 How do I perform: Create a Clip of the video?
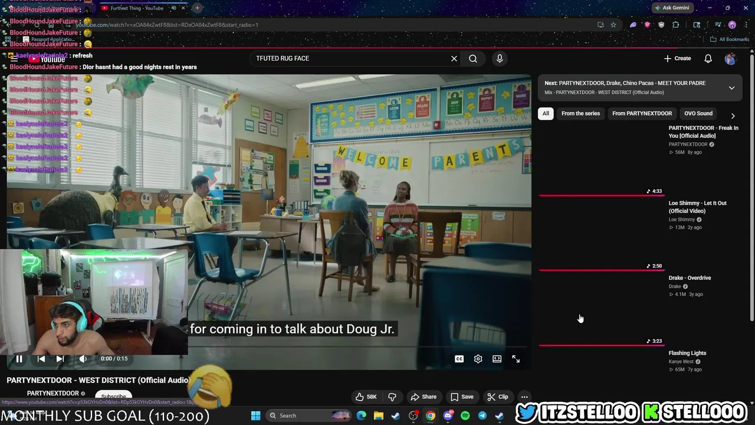tap(497, 397)
